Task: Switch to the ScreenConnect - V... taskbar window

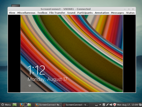Action: pos(76,105)
